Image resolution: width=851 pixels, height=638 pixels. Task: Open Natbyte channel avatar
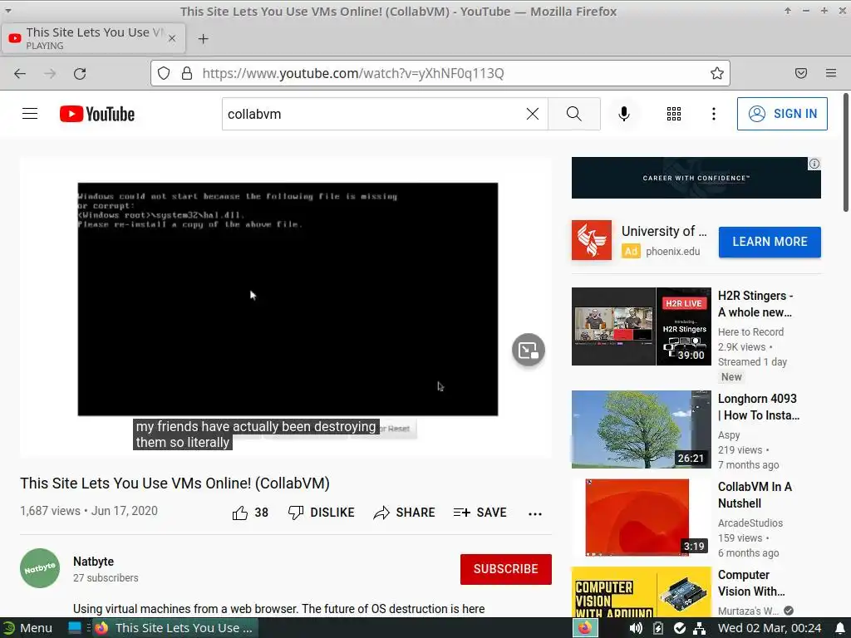point(40,568)
